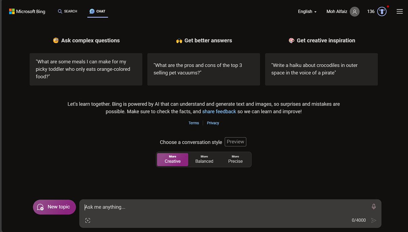Click the Choose a conversation style label

(191, 142)
